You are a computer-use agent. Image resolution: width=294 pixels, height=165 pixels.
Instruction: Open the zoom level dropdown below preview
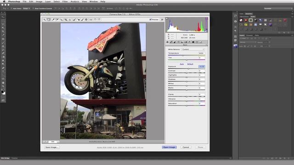58,142
